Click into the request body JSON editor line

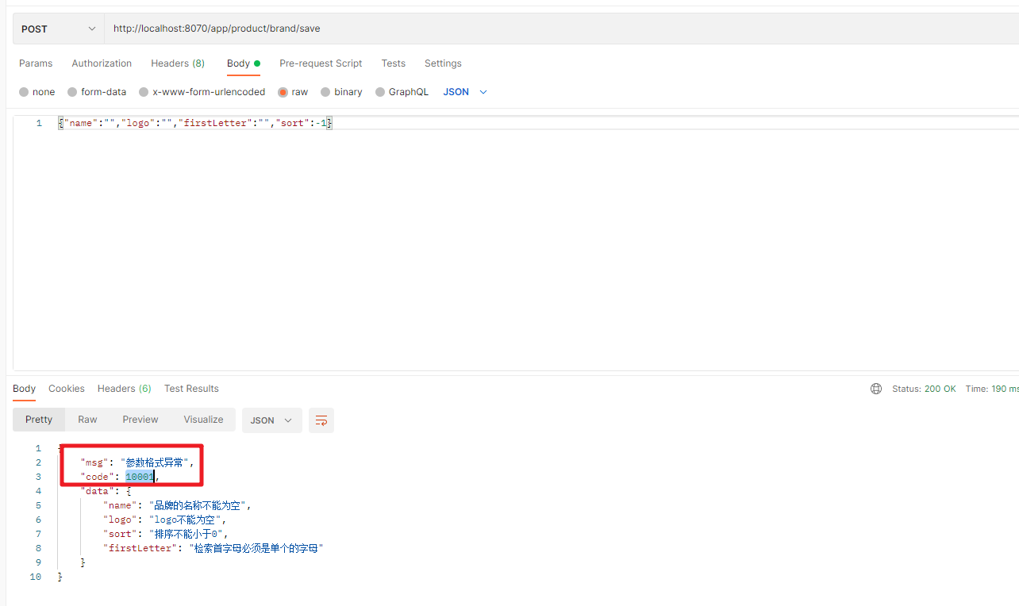click(x=194, y=123)
